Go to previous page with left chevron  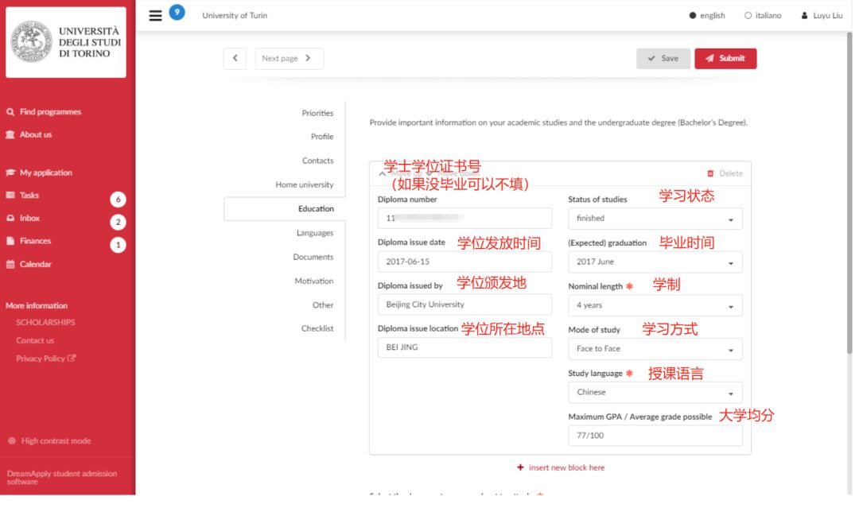coord(235,59)
